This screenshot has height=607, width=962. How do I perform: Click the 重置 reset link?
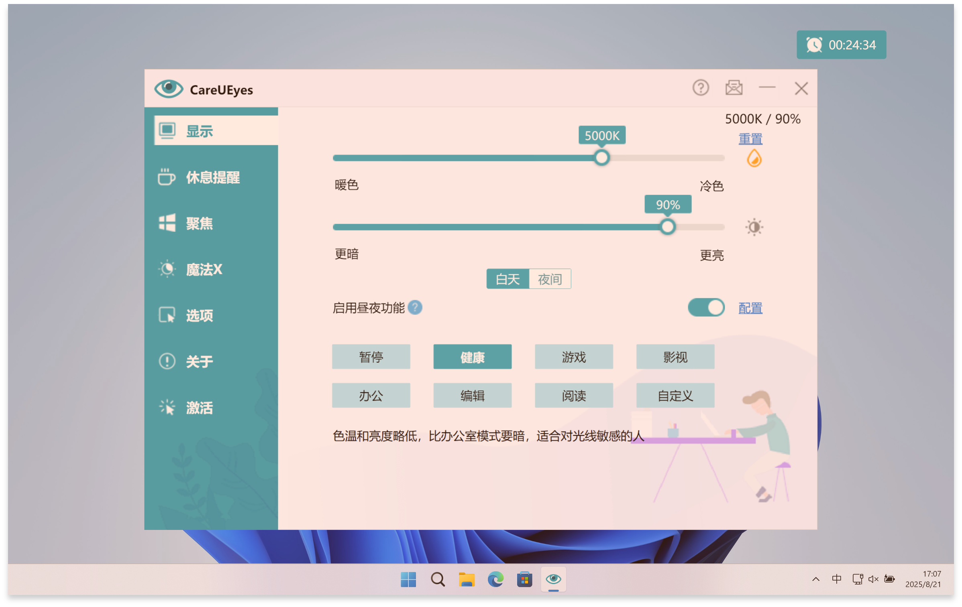click(x=750, y=139)
